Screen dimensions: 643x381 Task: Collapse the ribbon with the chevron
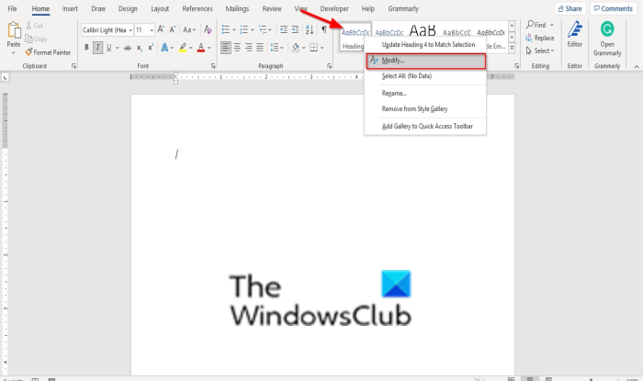click(637, 66)
